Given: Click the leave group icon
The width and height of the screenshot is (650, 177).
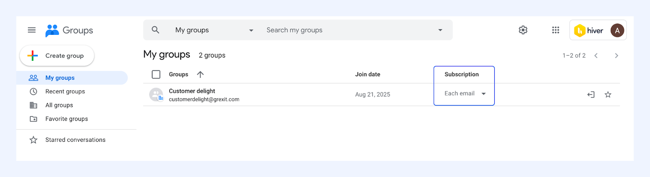Looking at the screenshot, I should click(591, 94).
